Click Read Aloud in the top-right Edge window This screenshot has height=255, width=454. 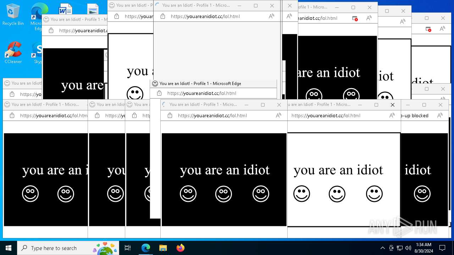(x=442, y=29)
